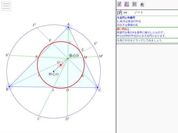
Task: Open the hamburger menu
Action: click(6, 6)
